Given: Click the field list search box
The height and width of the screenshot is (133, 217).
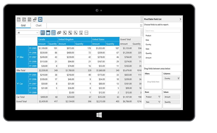Looking at the screenshot, I should [163, 31].
